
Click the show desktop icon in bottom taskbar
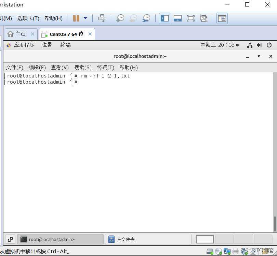click(10, 239)
